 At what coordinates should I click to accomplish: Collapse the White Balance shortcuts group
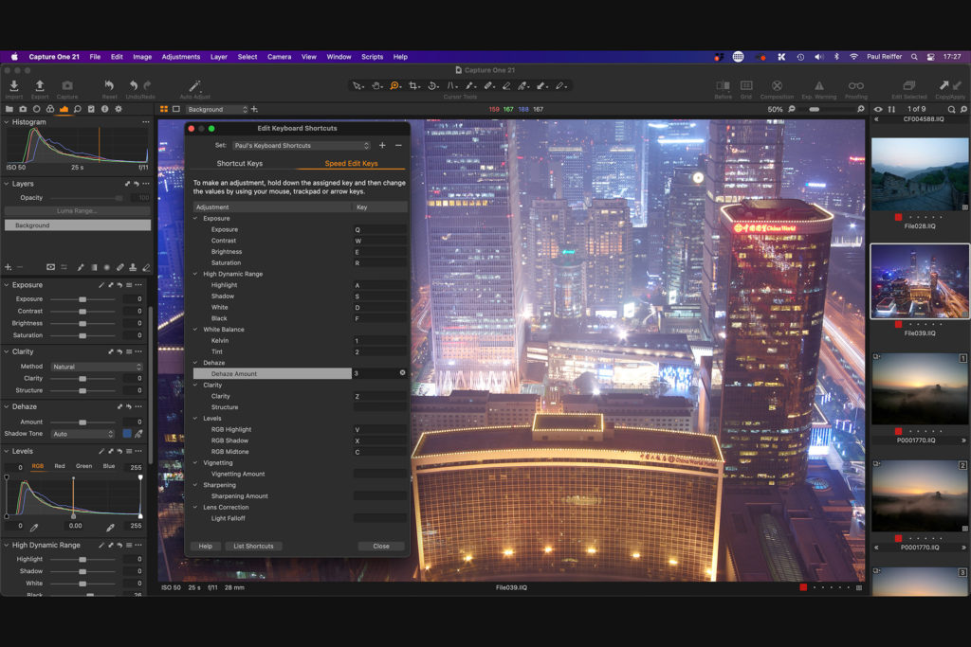tap(195, 330)
